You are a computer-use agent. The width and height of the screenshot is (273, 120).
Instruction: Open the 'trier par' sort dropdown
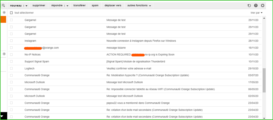(256, 13)
